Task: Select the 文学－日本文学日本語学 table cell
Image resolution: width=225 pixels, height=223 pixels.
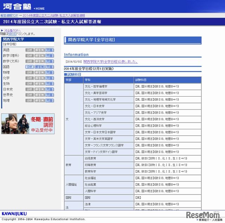Action: tap(109, 132)
